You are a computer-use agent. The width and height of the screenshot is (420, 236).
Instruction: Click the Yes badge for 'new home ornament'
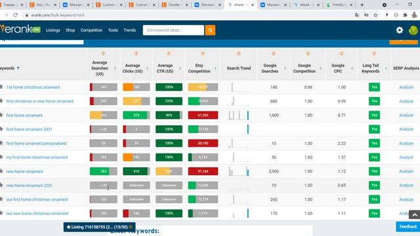pos(374,171)
